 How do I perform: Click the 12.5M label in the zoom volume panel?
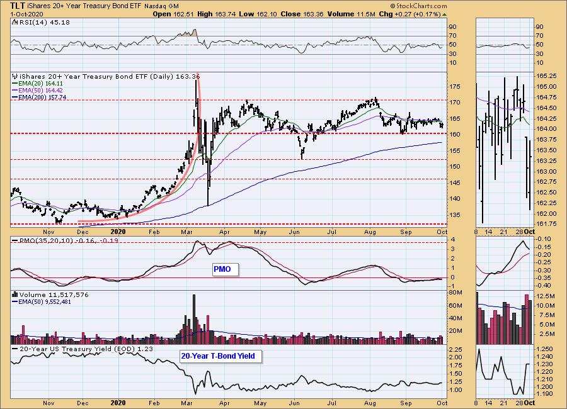pyautogui.click(x=545, y=296)
